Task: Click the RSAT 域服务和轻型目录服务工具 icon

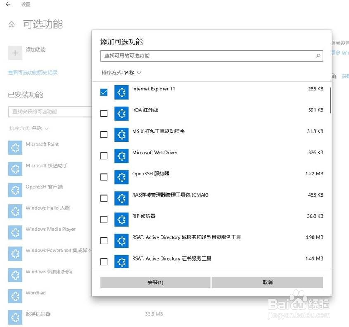Action: click(121, 241)
